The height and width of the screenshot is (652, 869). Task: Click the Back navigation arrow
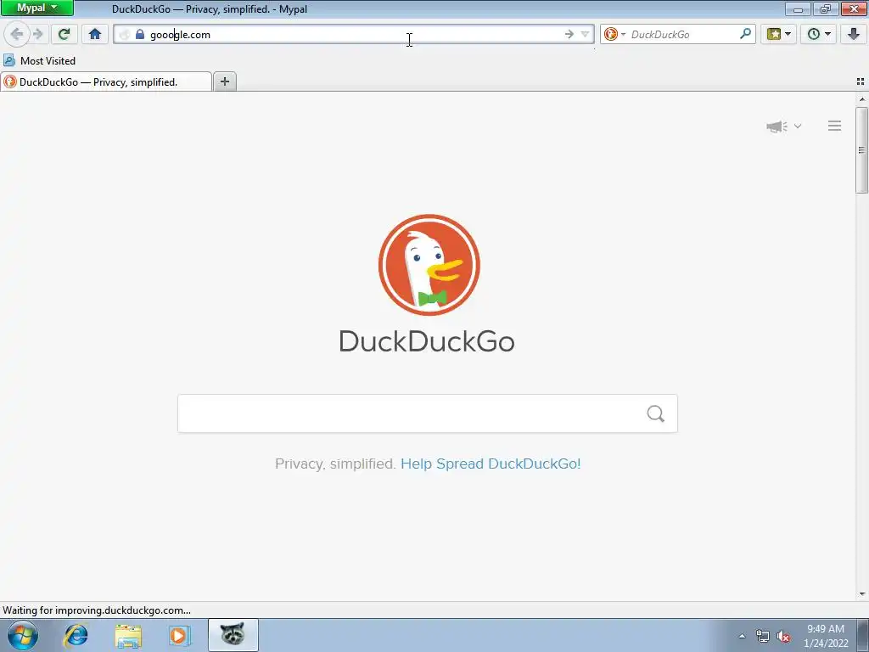click(x=17, y=34)
